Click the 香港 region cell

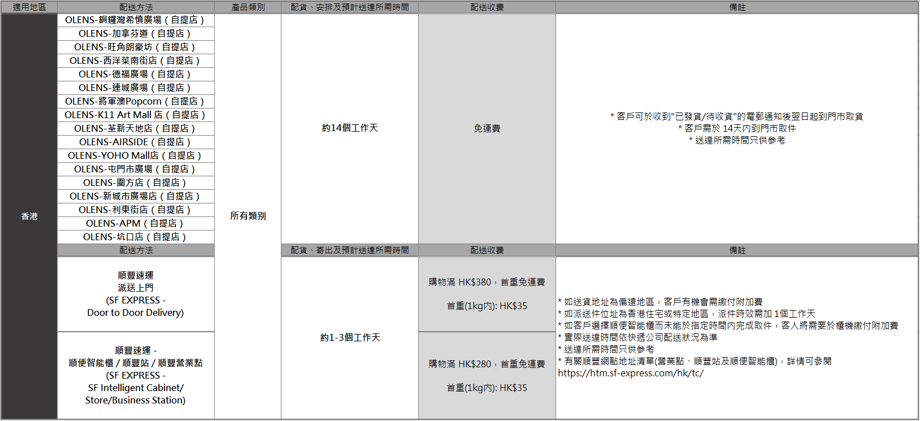(29, 216)
